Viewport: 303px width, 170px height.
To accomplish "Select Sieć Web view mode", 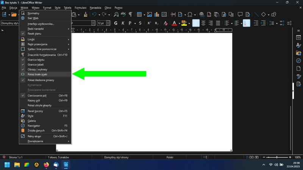I will pos(45,18).
